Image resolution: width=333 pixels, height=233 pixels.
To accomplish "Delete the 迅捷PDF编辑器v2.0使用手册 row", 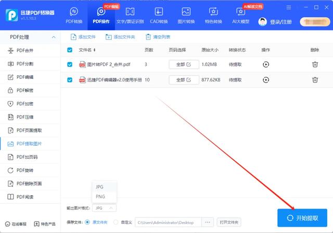I will tap(315, 80).
